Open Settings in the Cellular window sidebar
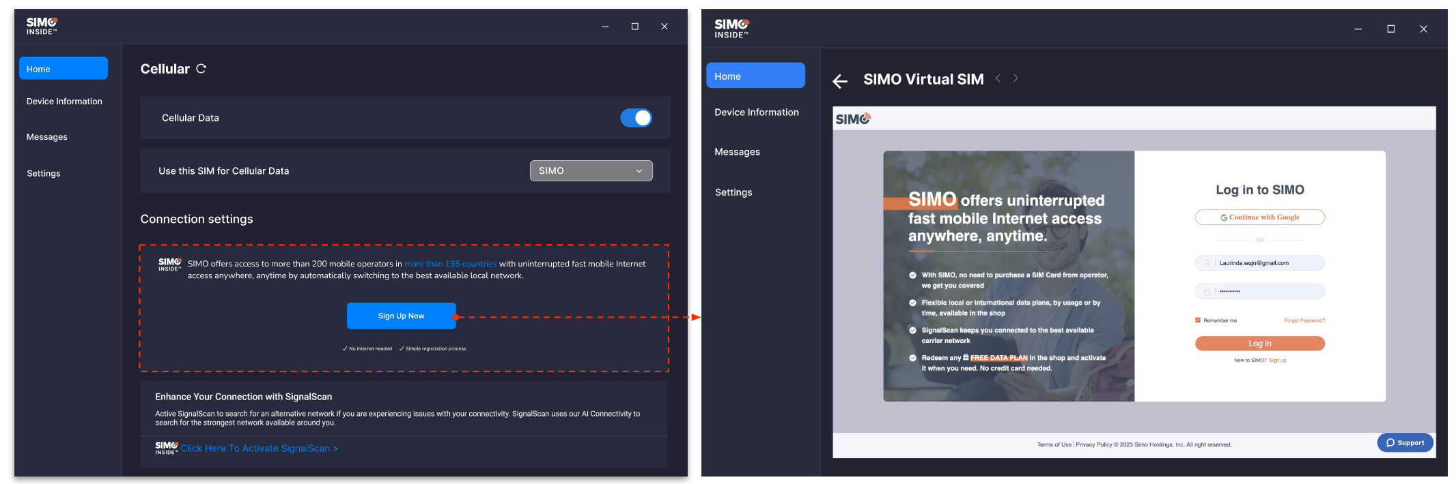Image resolution: width=1456 pixels, height=484 pixels. pyautogui.click(x=44, y=173)
